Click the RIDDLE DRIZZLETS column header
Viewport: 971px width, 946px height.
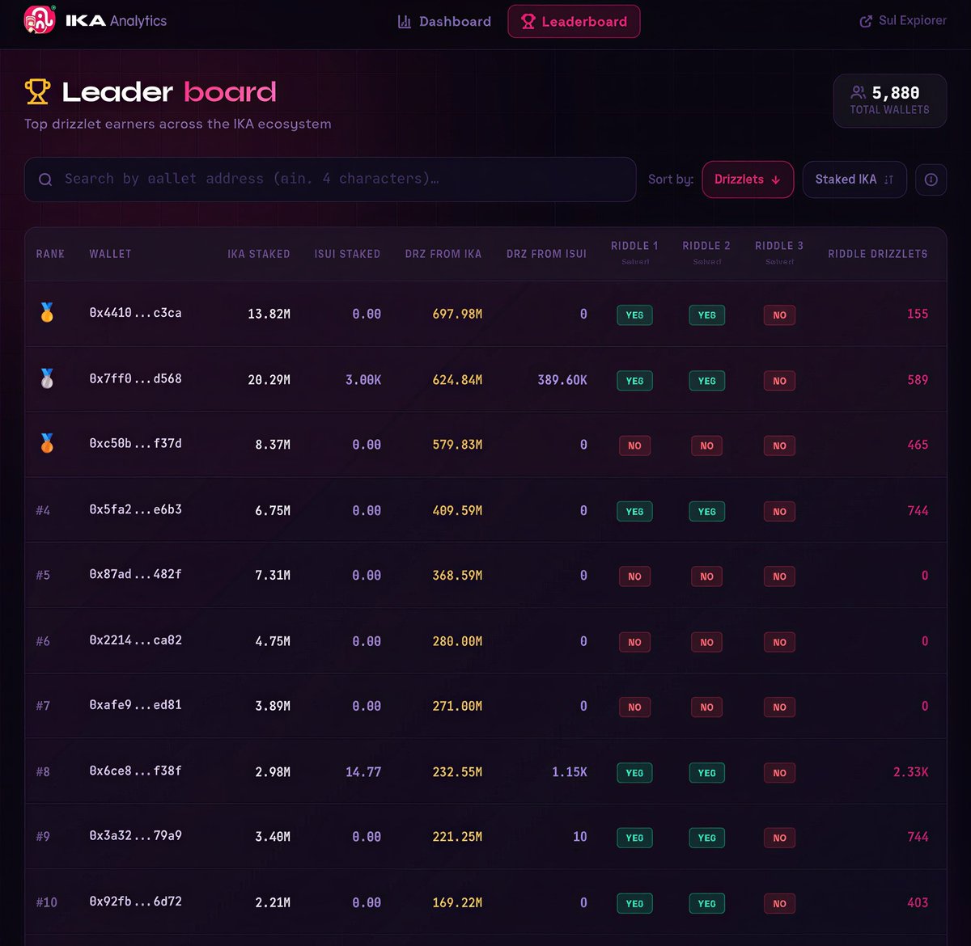878,254
